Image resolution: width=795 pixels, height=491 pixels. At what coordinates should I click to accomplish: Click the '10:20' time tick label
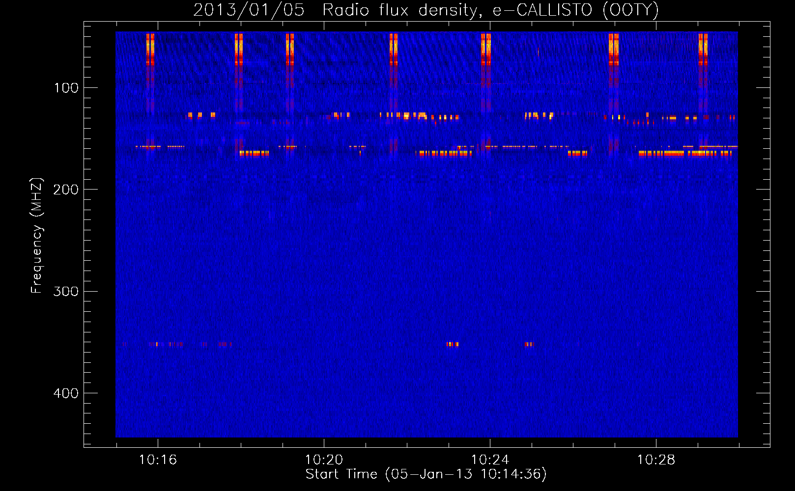[324, 460]
